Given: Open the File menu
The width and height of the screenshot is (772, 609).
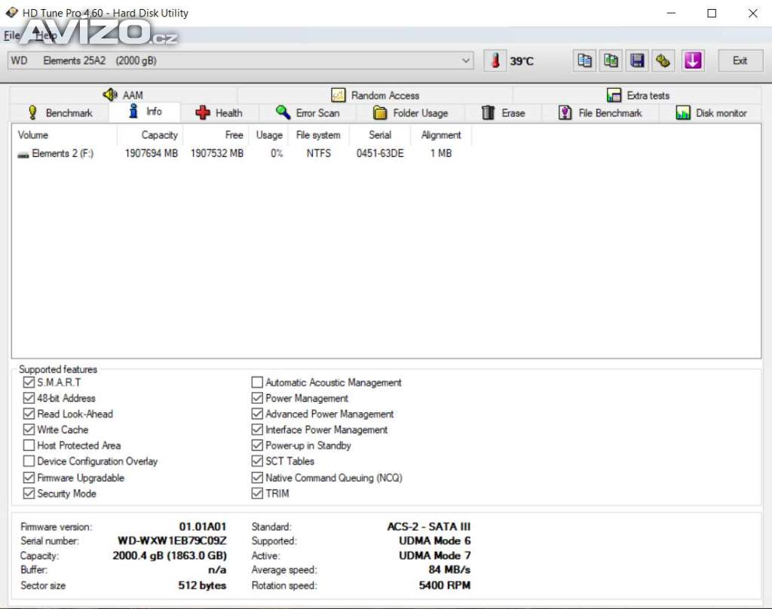Looking at the screenshot, I should tap(11, 35).
